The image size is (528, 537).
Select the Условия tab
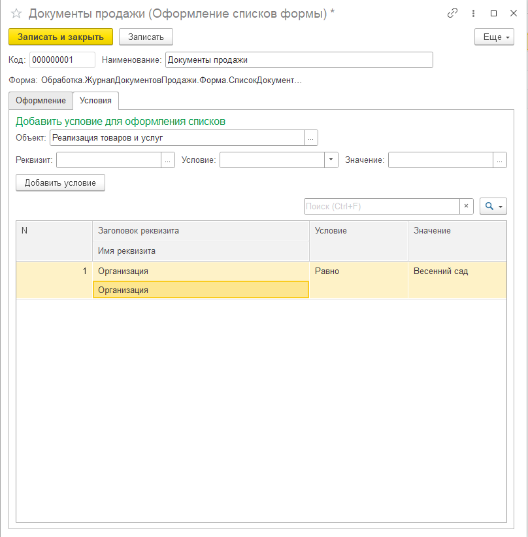(95, 100)
